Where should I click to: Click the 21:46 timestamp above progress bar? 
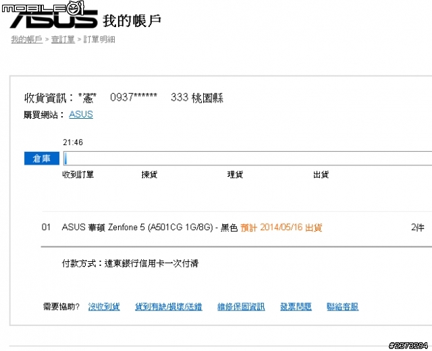tap(73, 142)
